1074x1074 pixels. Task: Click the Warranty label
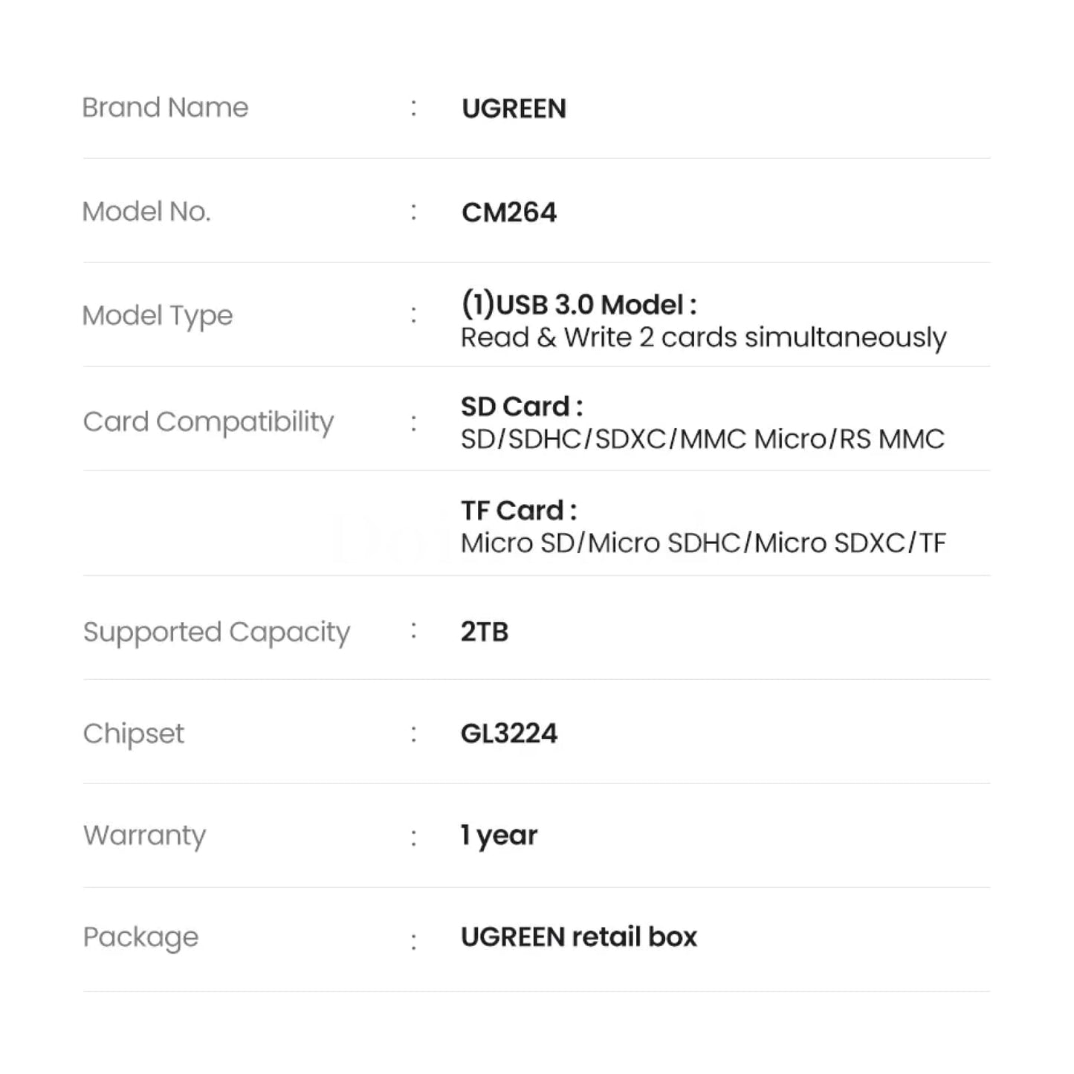pyautogui.click(x=144, y=835)
